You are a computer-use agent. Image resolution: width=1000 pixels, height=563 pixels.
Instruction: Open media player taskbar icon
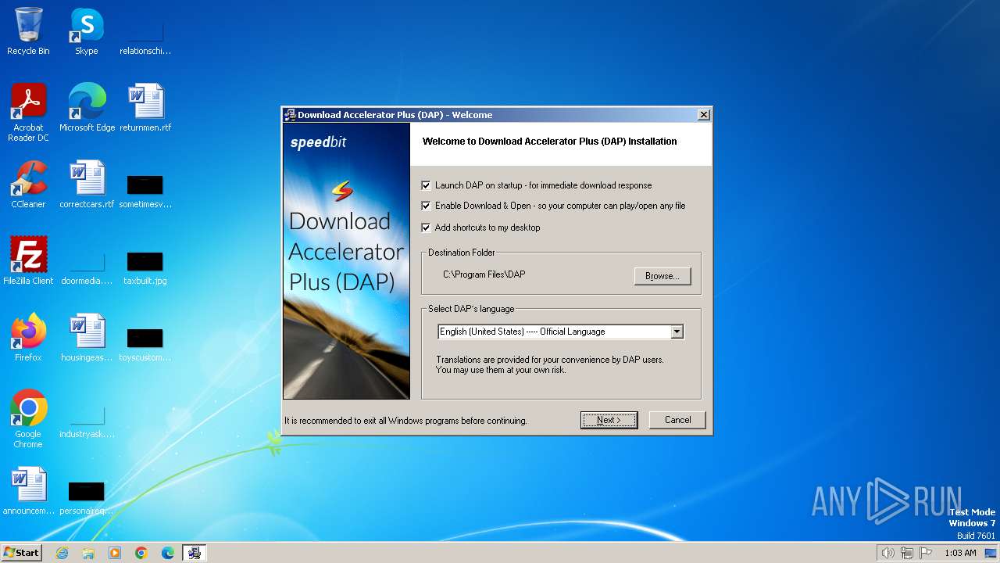(x=115, y=553)
